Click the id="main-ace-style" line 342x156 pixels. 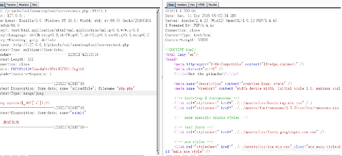[188, 152]
